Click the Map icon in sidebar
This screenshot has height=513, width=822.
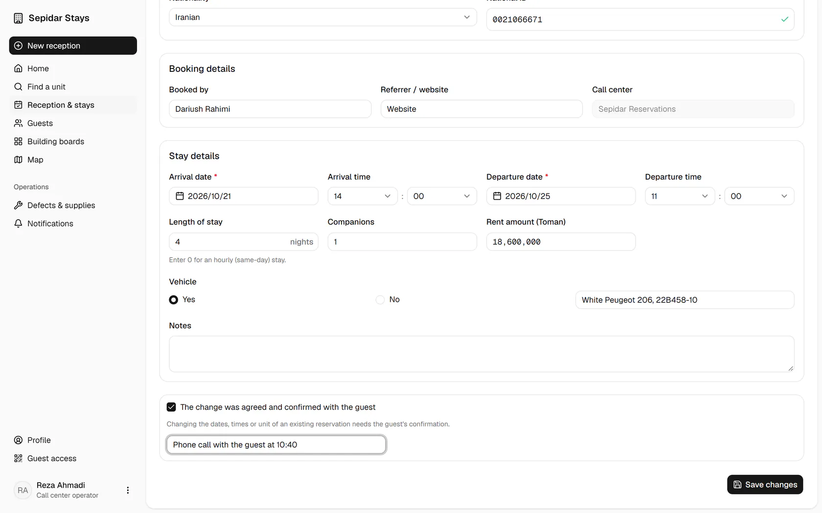point(18,160)
